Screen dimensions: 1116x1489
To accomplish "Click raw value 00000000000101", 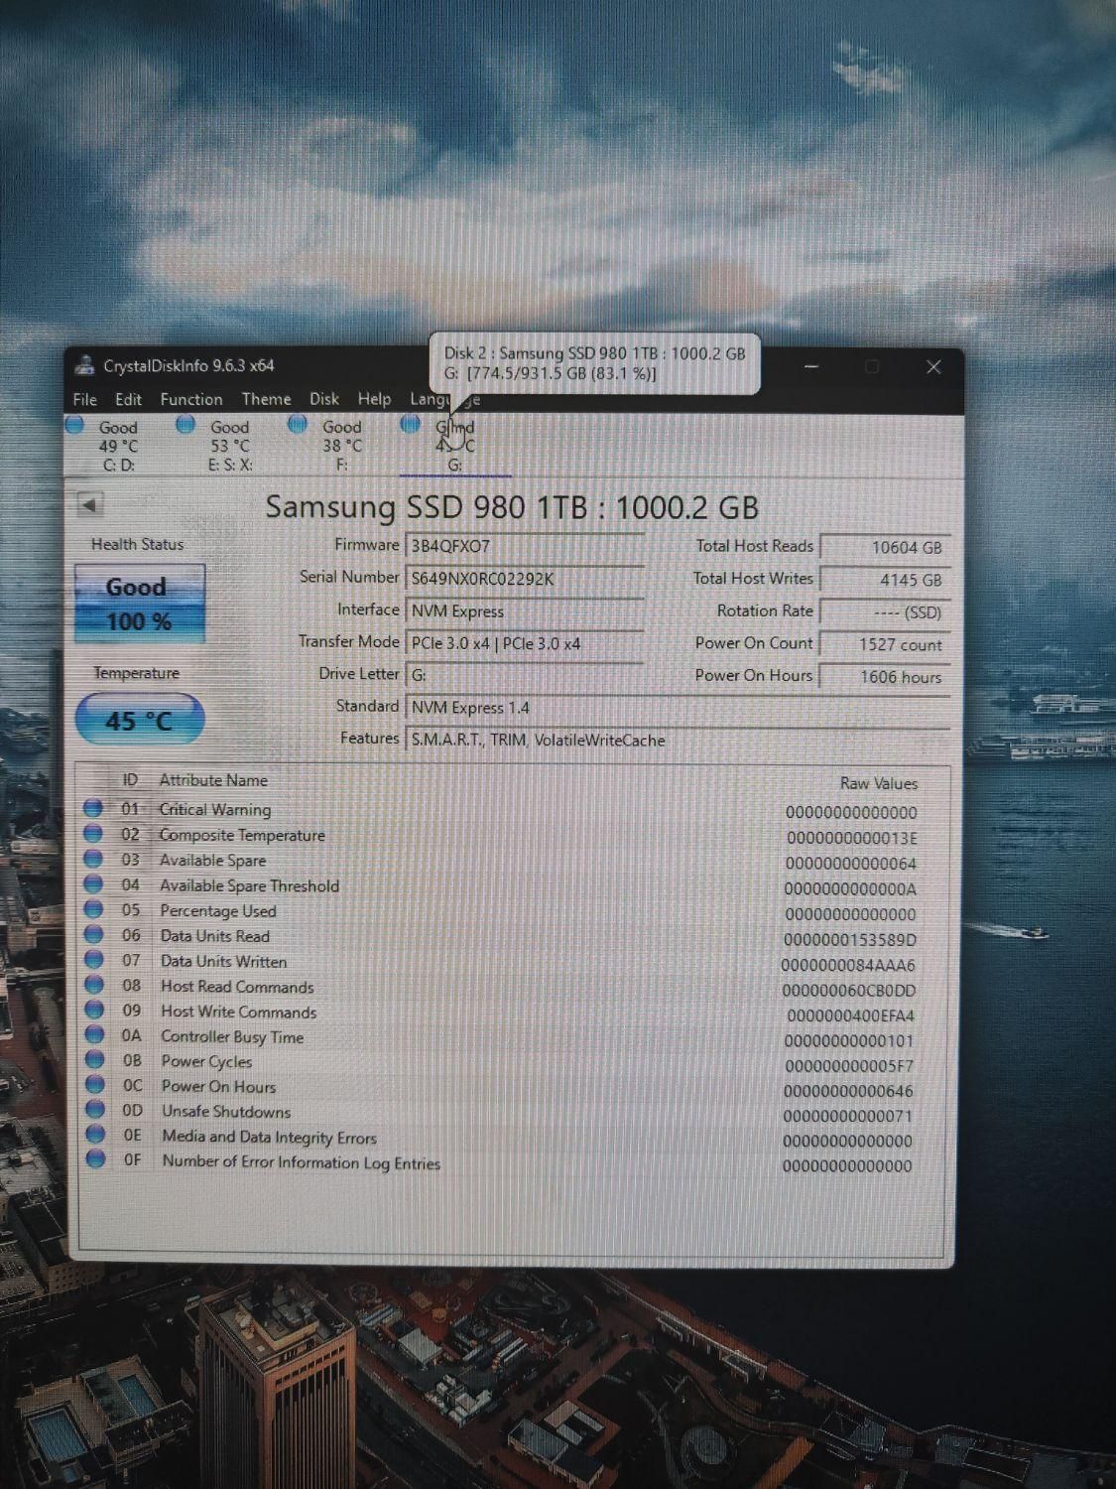I will click(849, 1041).
